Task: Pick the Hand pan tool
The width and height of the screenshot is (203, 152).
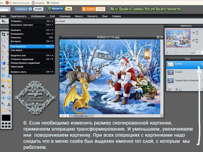Action: [x=3, y=110]
